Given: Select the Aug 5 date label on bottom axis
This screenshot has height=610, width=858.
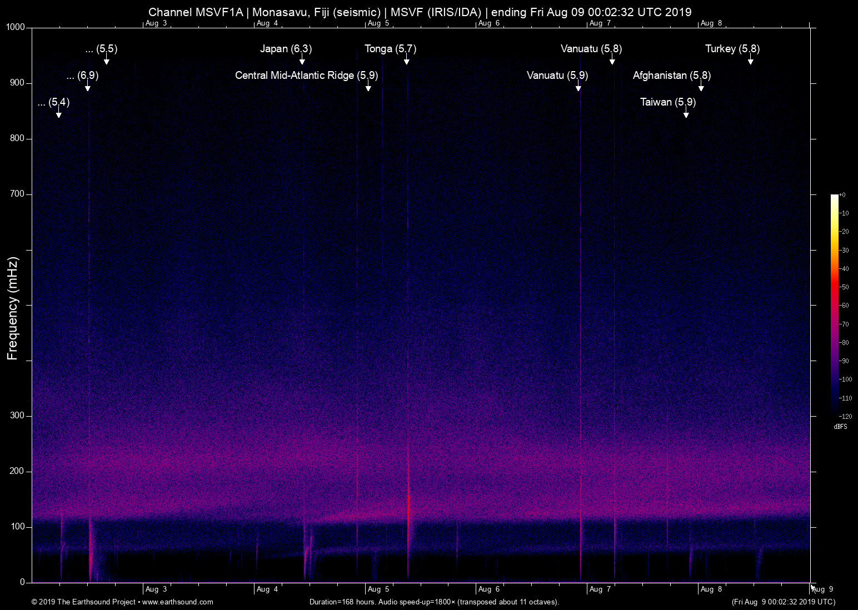Looking at the screenshot, I should click(379, 589).
